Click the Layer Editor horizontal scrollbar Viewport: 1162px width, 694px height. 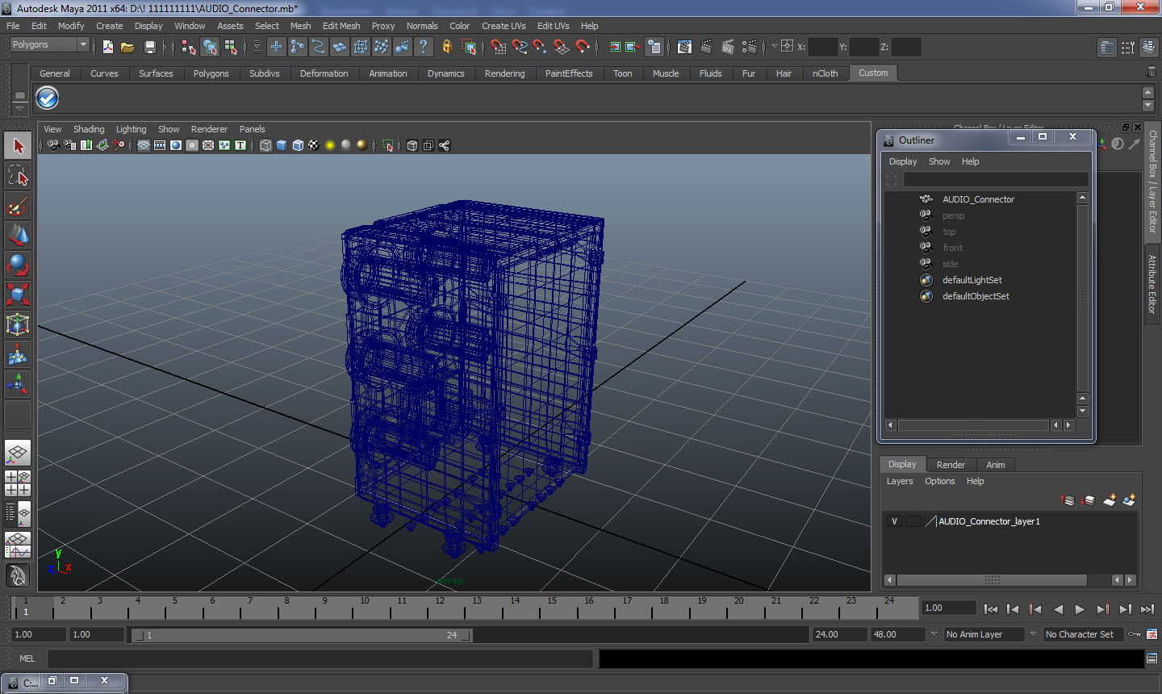(992, 580)
